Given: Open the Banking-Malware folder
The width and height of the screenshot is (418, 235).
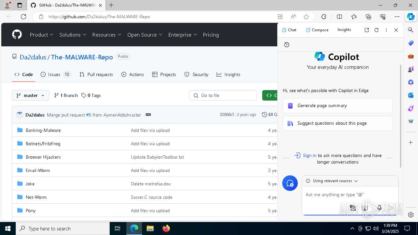Looking at the screenshot, I should [43, 130].
